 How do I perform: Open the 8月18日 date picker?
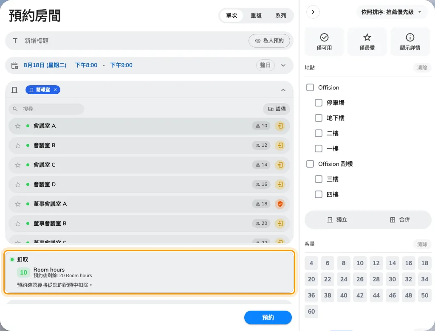pyautogui.click(x=45, y=65)
